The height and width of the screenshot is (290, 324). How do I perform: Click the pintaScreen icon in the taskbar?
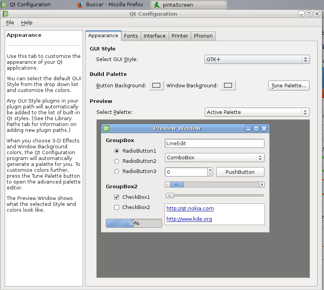point(157,5)
